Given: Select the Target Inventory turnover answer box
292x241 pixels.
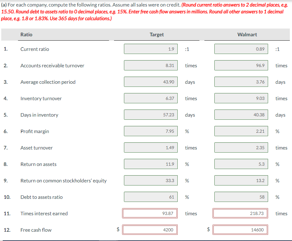Looking at the screenshot, I should (151, 98).
